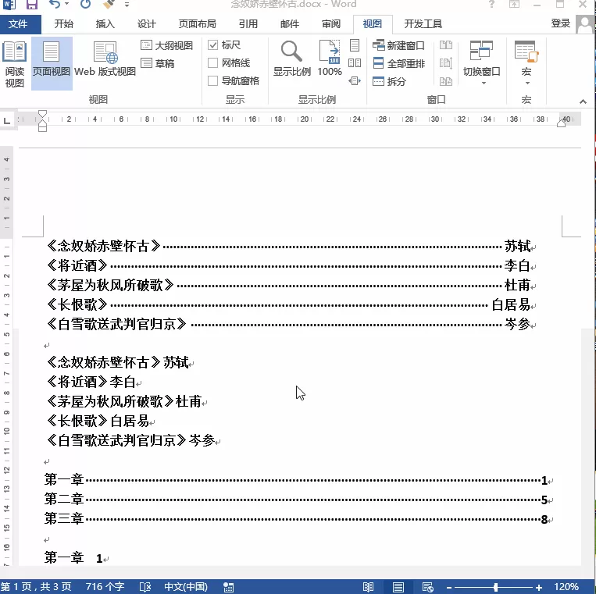Enable the Navigation Pane (导航窗格) checkbox
This screenshot has height=594, width=596.
point(212,80)
